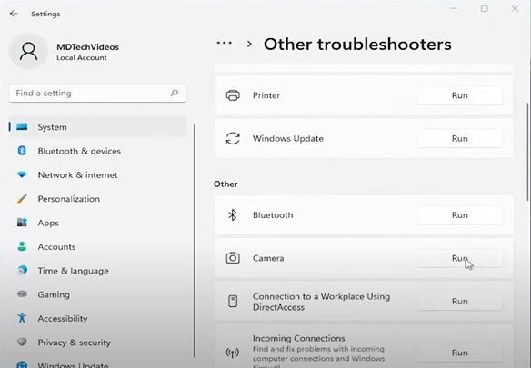This screenshot has width=531, height=368.
Task: Click the DirectAccess workplace device icon
Action: pos(233,301)
